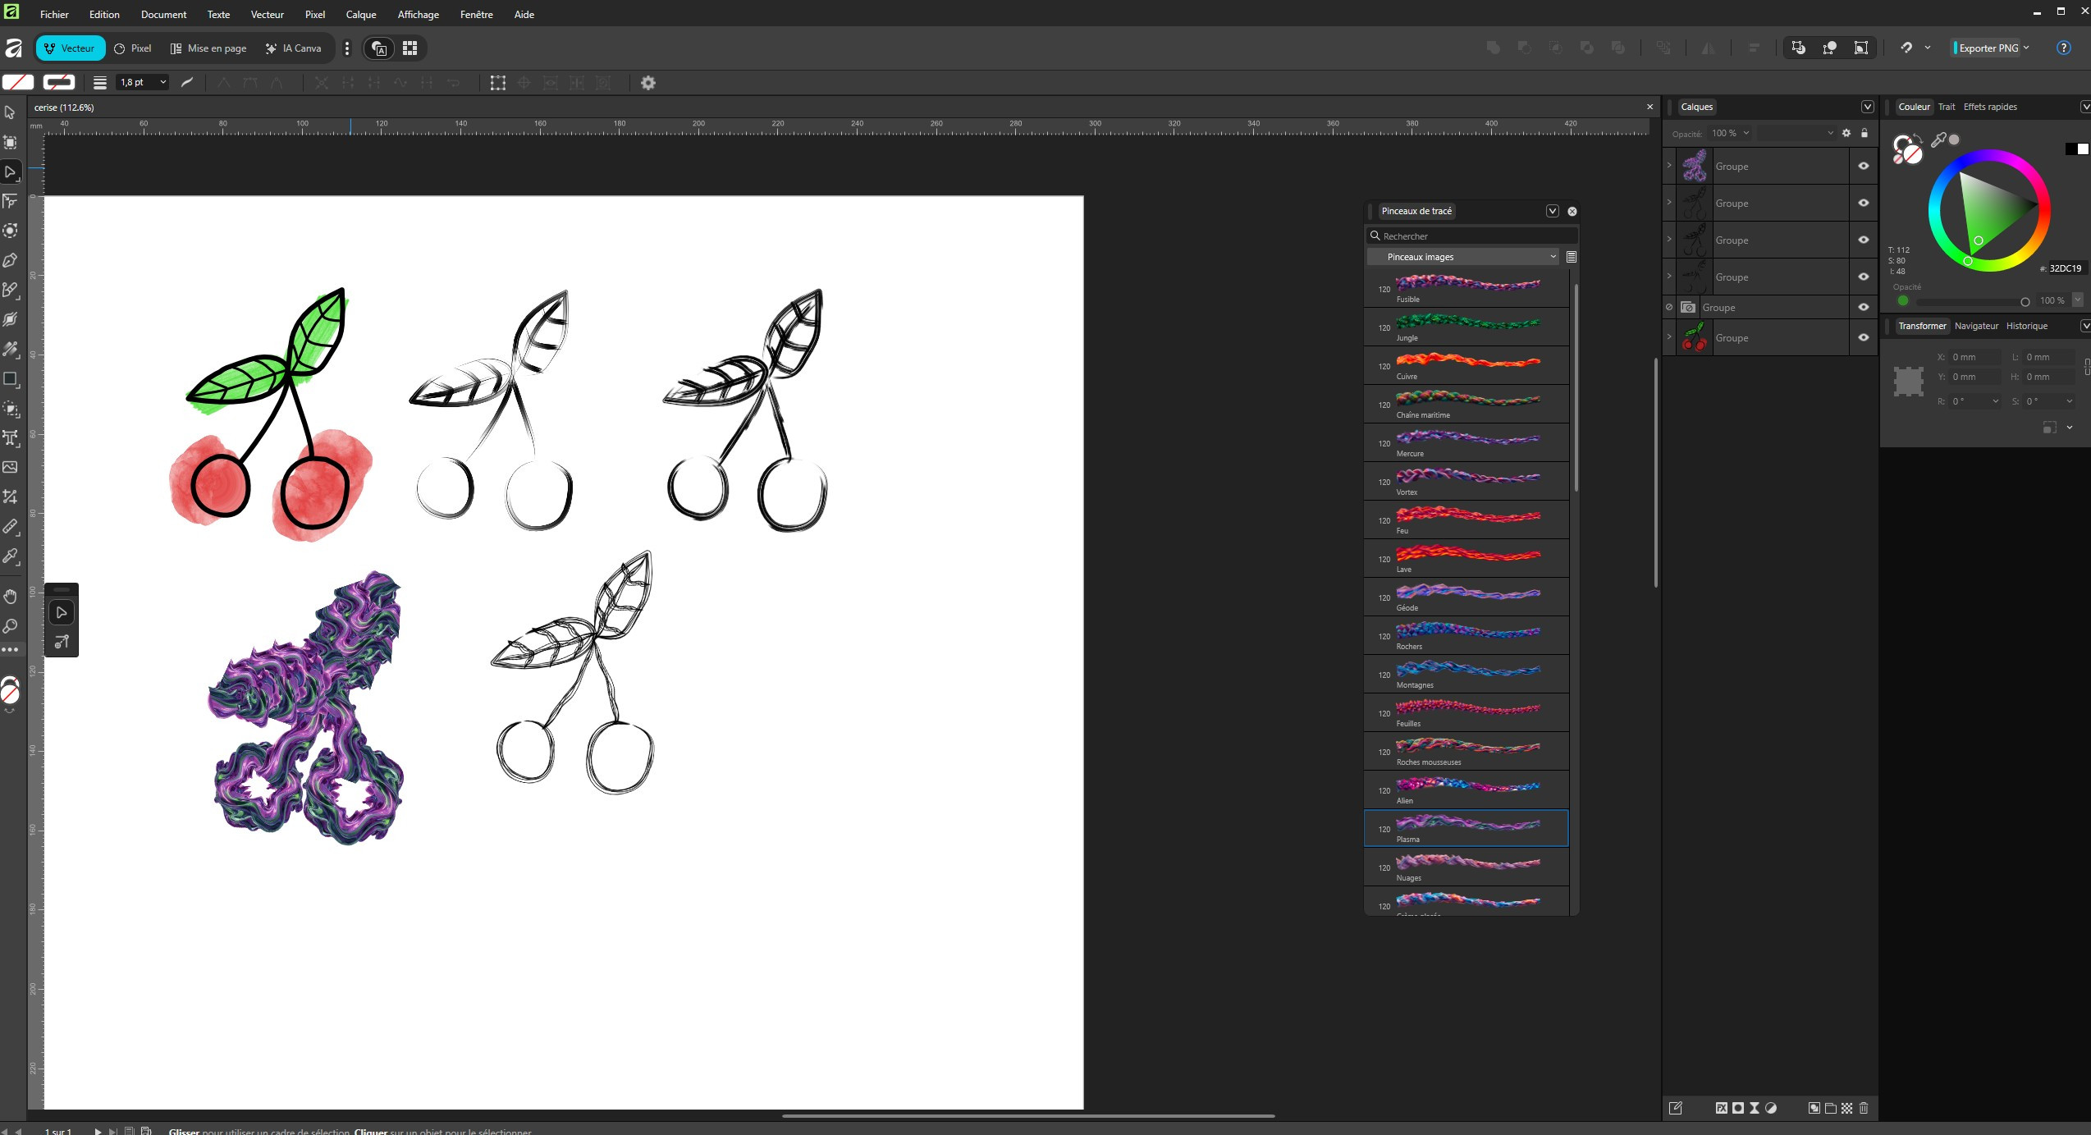Expand the topmost purple Groupe layer
The image size is (2091, 1135).
tap(1668, 166)
